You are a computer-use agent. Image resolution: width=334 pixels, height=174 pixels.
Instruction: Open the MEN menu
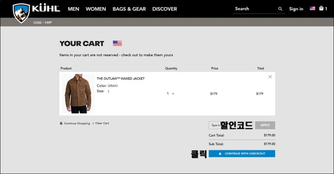(73, 9)
